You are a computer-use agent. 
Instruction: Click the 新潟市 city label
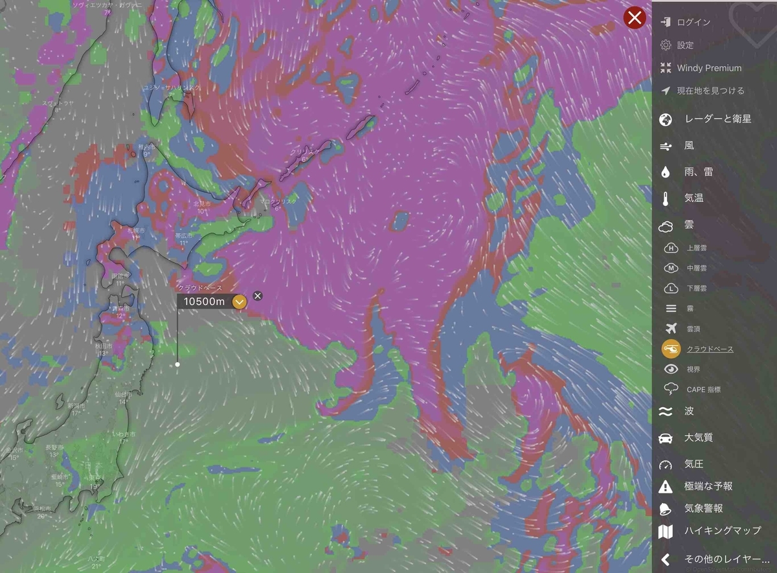76,406
